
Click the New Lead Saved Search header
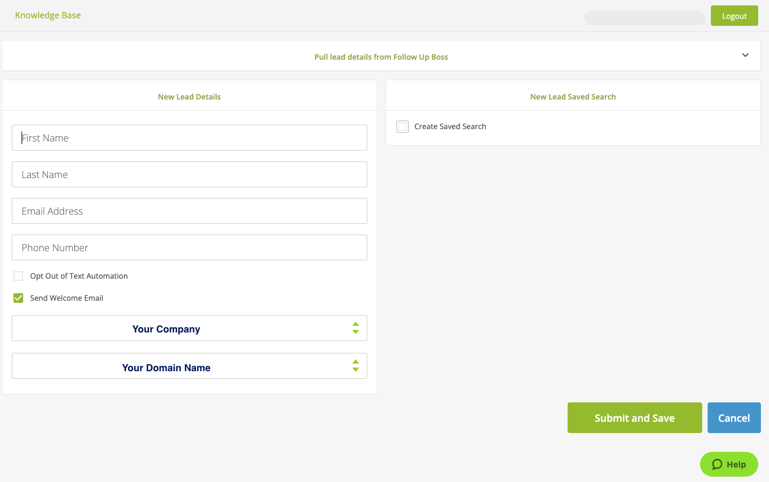pos(572,97)
